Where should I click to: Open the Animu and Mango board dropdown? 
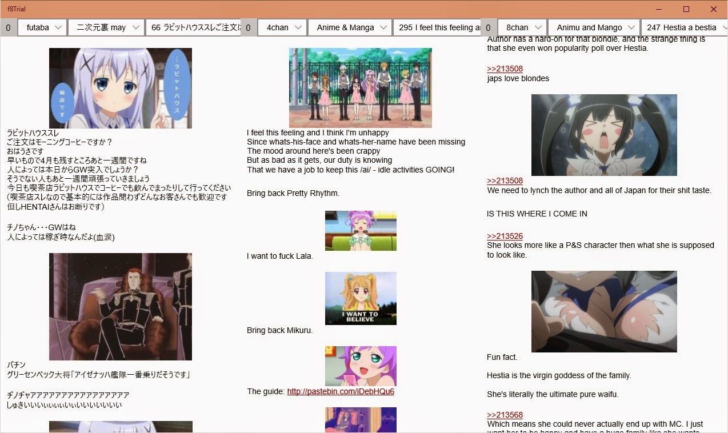coord(594,27)
